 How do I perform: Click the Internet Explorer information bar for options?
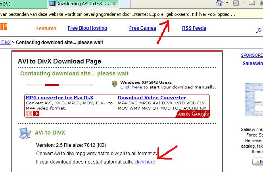pos(132,14)
